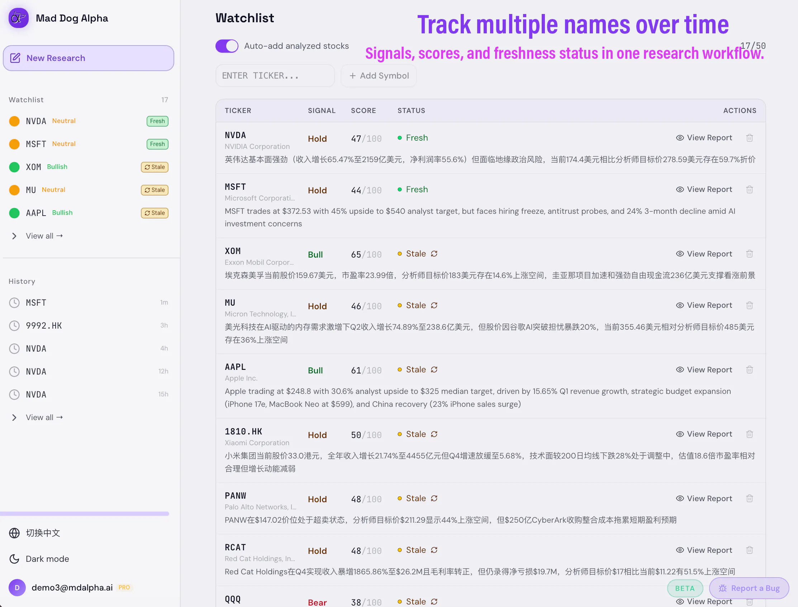798x607 pixels.
Task: View Report for RCAT
Action: [x=704, y=550]
